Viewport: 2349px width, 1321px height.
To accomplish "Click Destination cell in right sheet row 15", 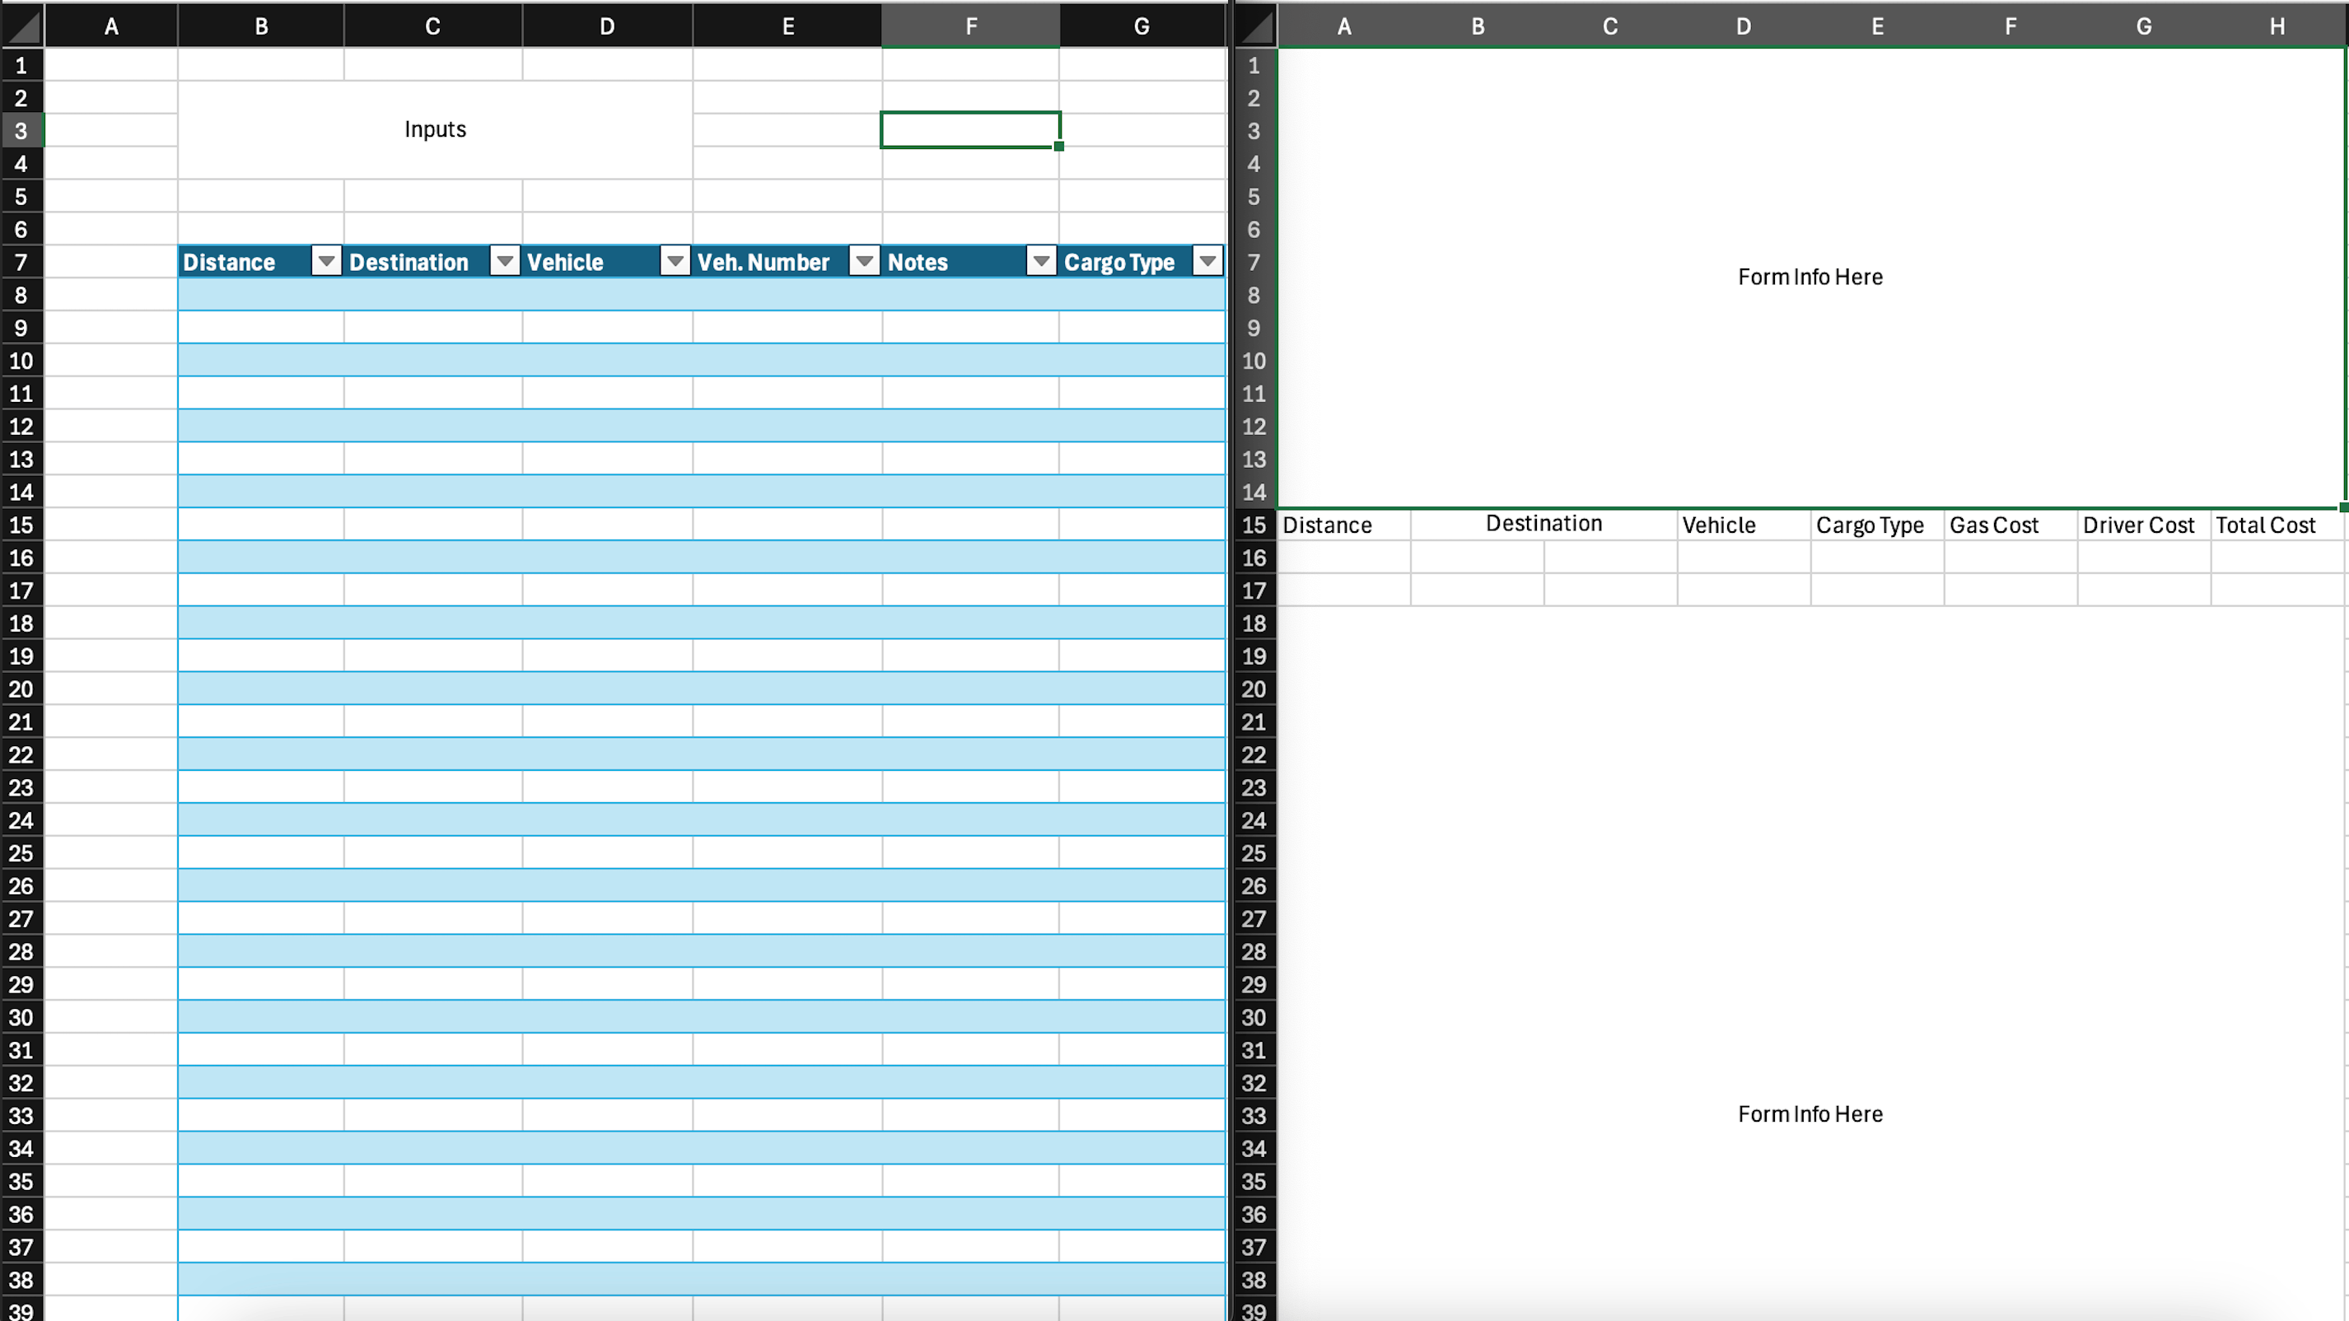I will tap(1543, 525).
